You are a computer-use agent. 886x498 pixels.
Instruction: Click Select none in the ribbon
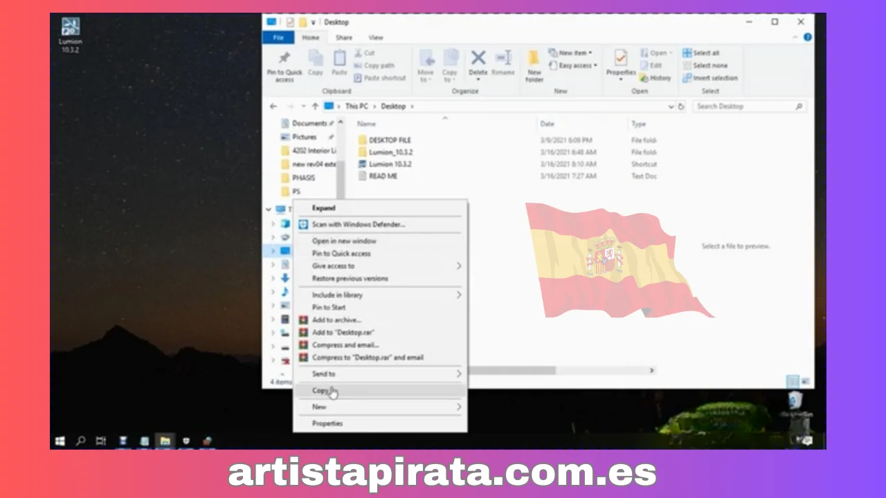(705, 66)
